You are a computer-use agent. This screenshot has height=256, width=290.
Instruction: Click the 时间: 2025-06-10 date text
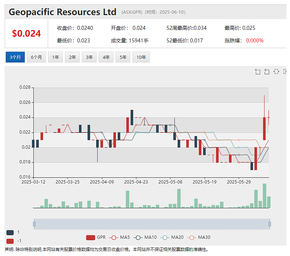165,12
